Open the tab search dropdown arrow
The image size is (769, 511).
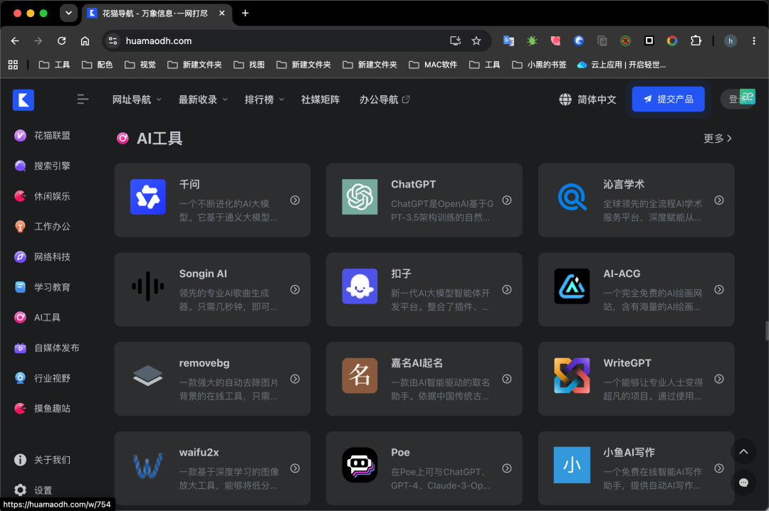click(68, 14)
